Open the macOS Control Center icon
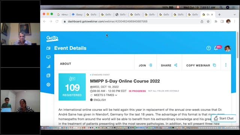Viewport: 240px width, 135px height. [x=234, y=7]
